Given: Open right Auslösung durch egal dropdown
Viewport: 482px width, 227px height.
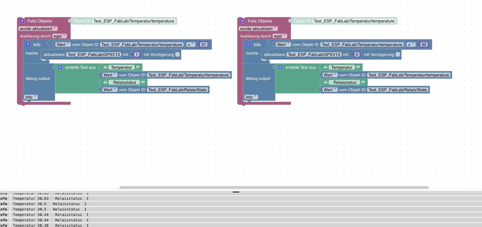Looking at the screenshot, I should (x=280, y=36).
